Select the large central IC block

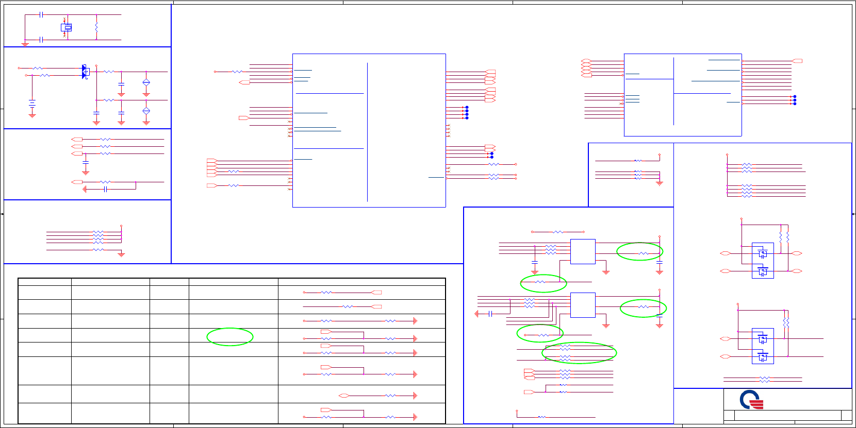(369, 130)
